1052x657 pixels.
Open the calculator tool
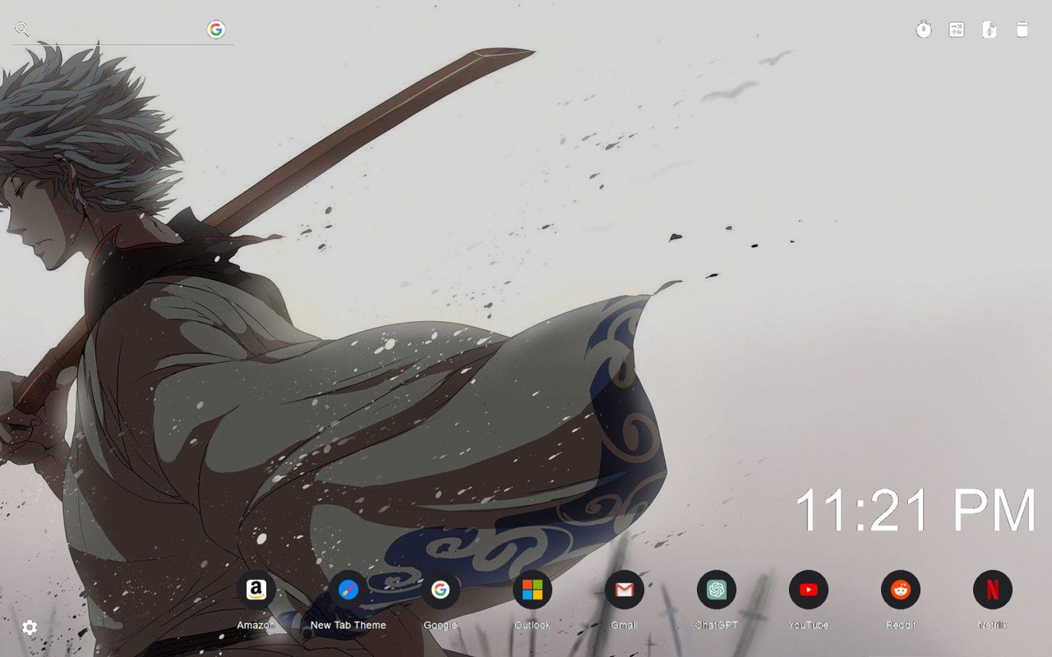pyautogui.click(x=957, y=30)
